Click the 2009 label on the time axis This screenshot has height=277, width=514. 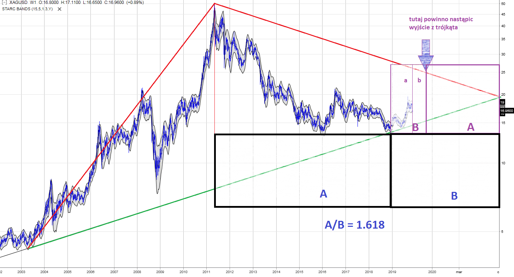[x=160, y=272]
